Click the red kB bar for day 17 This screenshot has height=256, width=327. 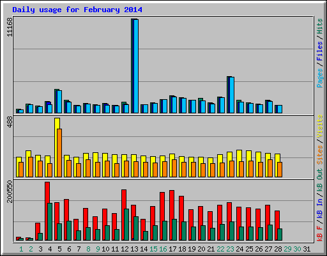pos(172,216)
